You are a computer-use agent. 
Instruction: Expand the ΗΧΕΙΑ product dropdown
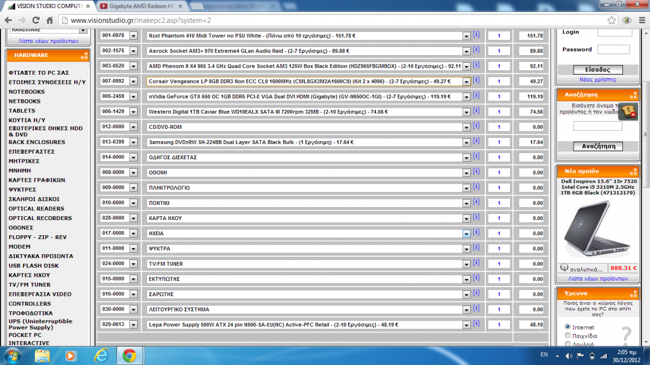coord(466,234)
